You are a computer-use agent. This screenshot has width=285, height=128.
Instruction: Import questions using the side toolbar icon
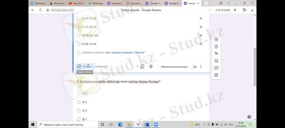tap(216, 47)
